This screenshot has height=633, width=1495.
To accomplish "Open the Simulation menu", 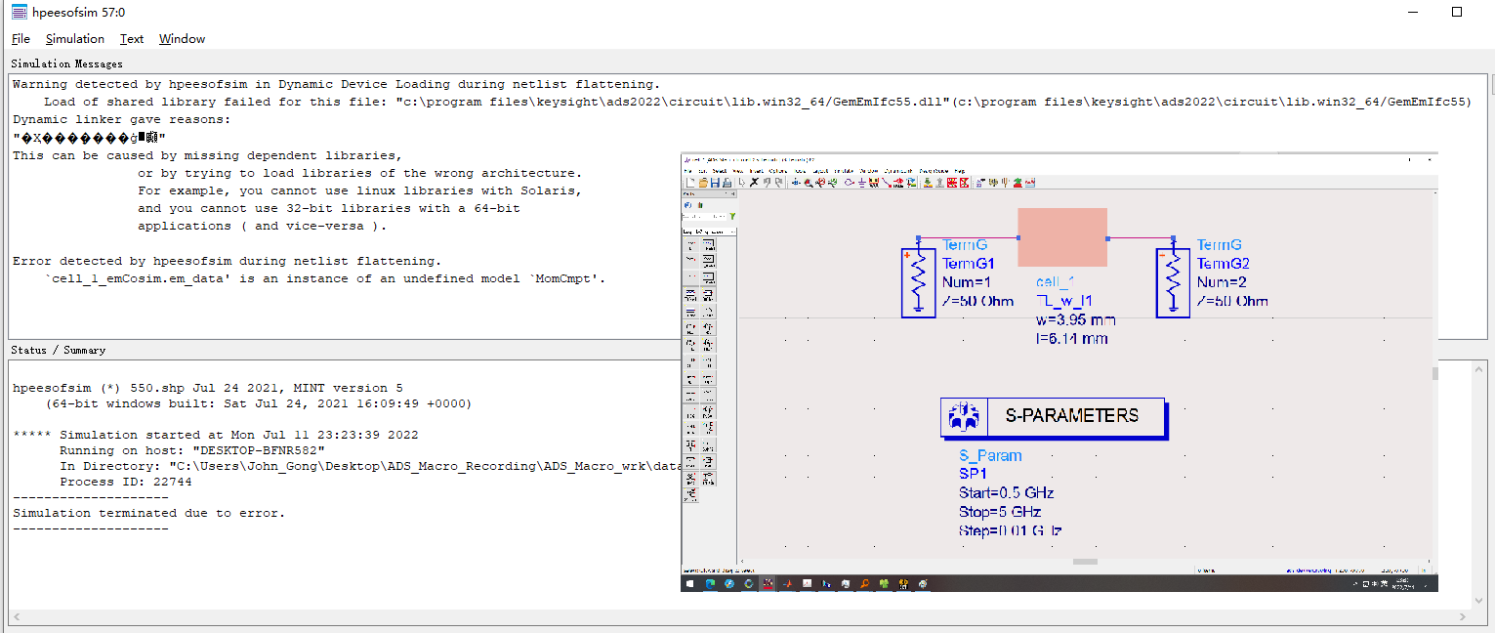I will point(74,39).
